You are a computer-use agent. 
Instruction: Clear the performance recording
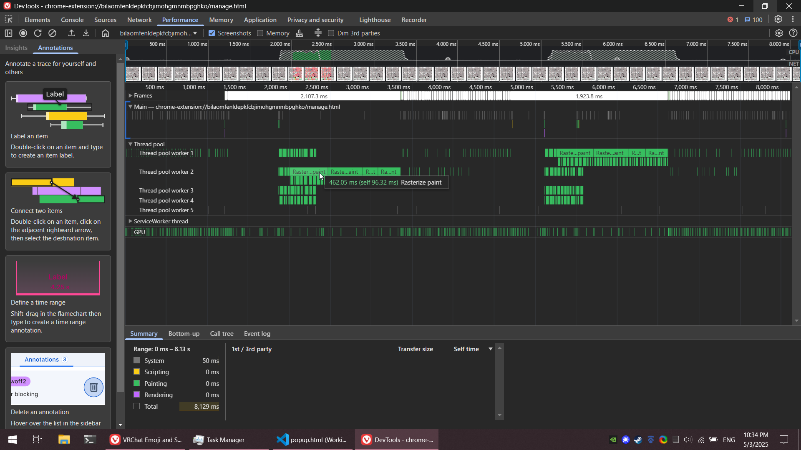click(x=53, y=33)
